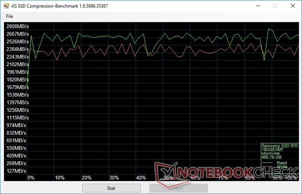Minimize the AS SSD window
Screen dimensions: 302x194
click(258, 6)
